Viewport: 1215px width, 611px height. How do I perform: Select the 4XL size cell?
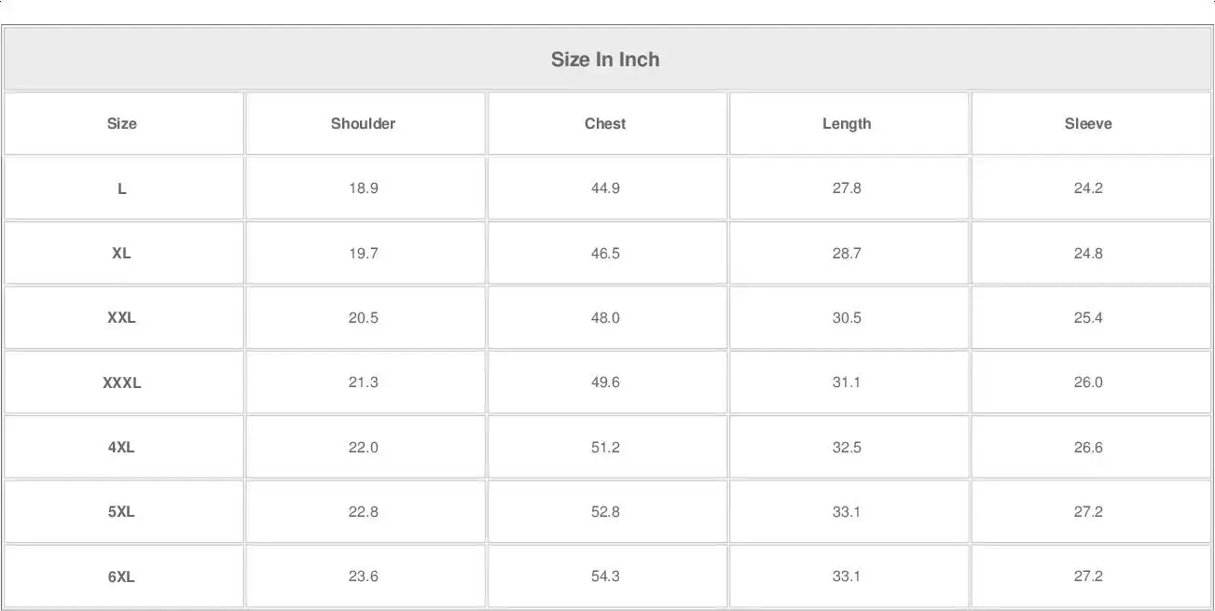coord(122,447)
